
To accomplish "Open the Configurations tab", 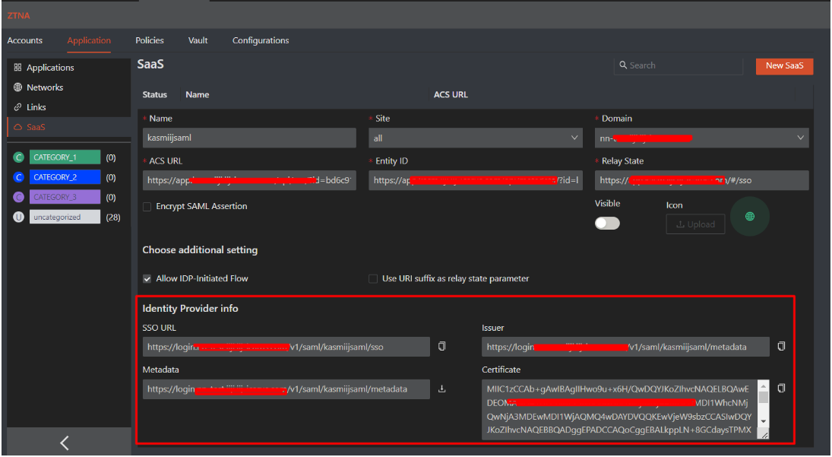I will tap(261, 40).
